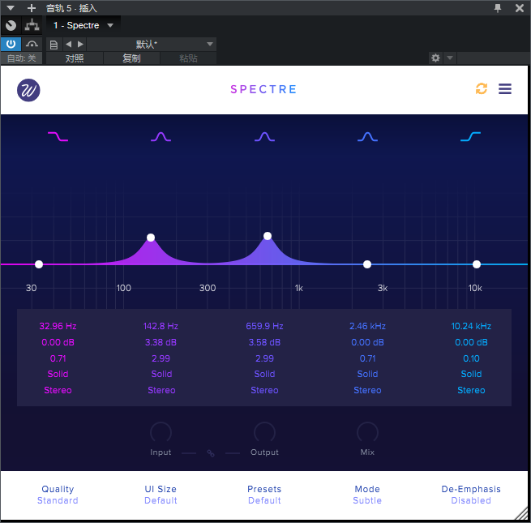Go to previous preset arrow
The width and height of the screenshot is (531, 523).
point(69,44)
